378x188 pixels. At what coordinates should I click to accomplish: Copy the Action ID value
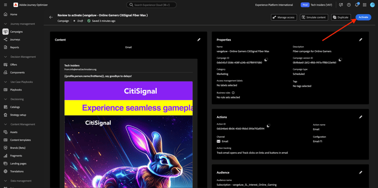point(268,126)
